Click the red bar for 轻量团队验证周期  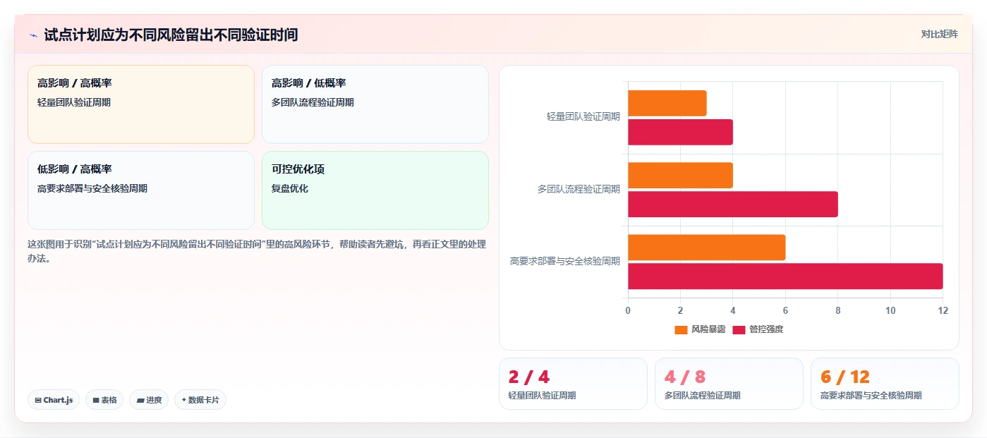pos(680,132)
